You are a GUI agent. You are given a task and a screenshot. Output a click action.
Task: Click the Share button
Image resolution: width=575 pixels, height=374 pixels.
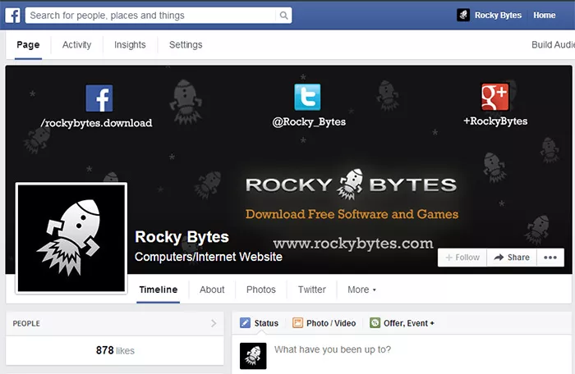point(512,258)
